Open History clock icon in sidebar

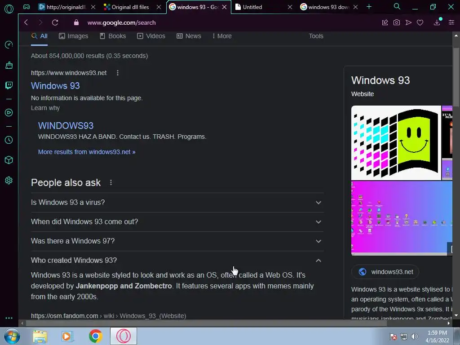pyautogui.click(x=9, y=140)
